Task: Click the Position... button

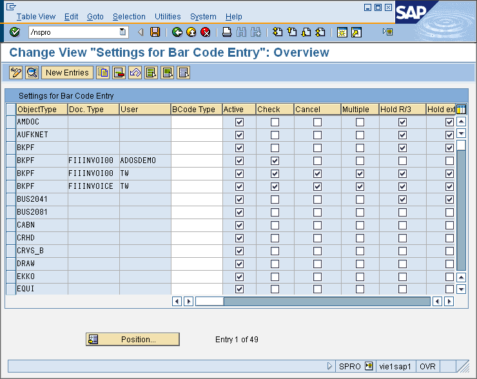Action: pos(133,340)
